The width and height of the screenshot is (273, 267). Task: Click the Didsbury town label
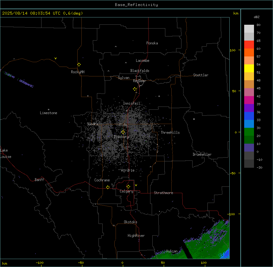[121, 137]
